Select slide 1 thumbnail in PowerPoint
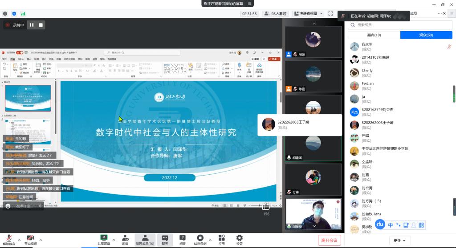This screenshot has width=456, height=248. [28, 98]
